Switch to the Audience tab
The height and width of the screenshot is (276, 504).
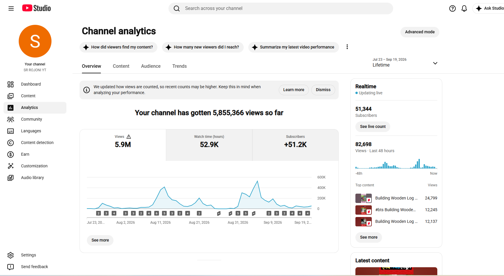tap(151, 66)
